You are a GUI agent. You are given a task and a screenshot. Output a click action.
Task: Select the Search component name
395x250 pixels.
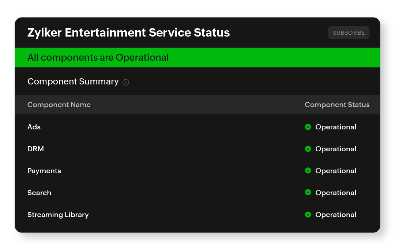tap(39, 193)
